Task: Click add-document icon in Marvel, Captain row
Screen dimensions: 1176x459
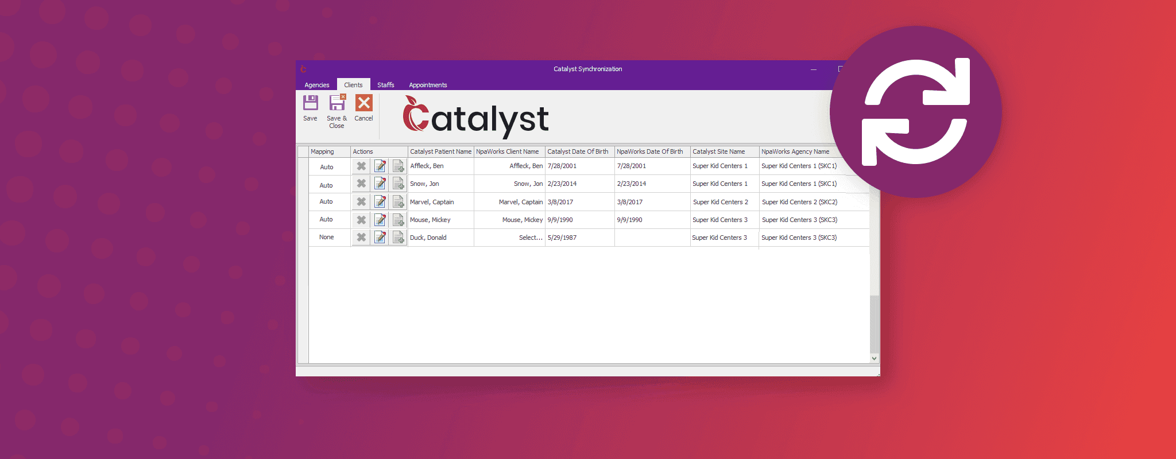Action: pos(398,202)
